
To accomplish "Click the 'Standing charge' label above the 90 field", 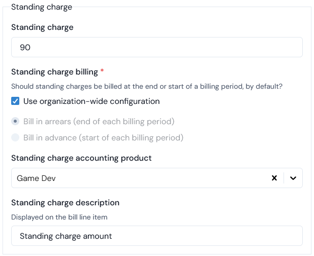I will (42, 27).
